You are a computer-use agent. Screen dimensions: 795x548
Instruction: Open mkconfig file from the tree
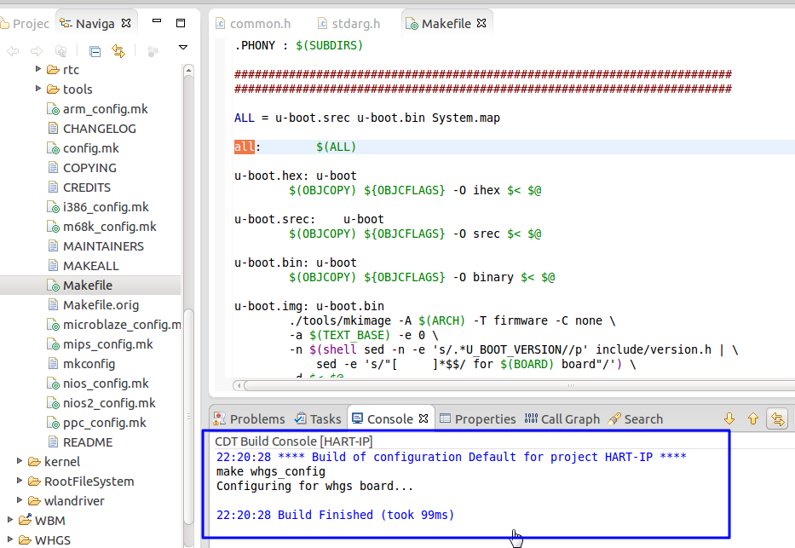[x=89, y=364]
